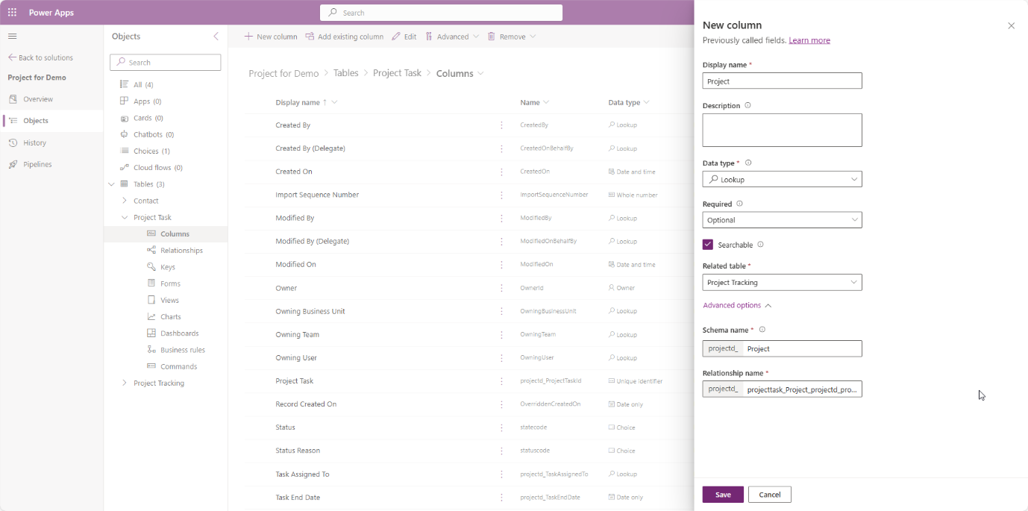Click the Cancel button
The width and height of the screenshot is (1028, 511).
point(770,495)
